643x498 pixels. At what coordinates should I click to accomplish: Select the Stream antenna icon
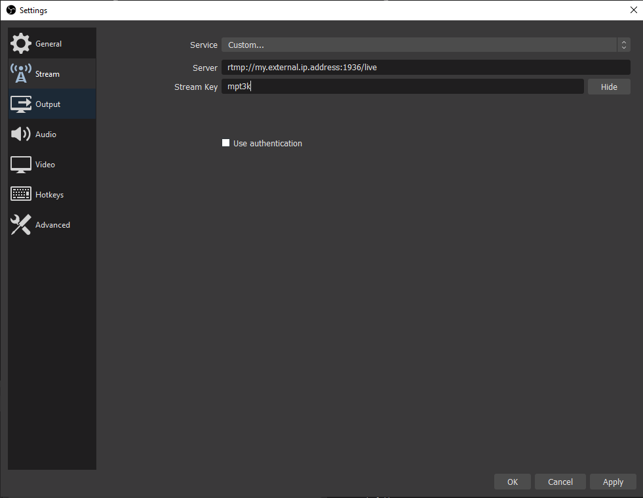pyautogui.click(x=21, y=74)
